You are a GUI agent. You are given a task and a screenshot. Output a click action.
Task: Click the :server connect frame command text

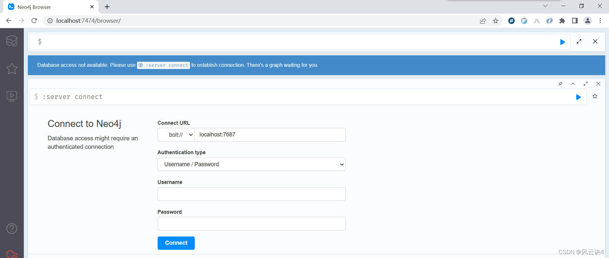(72, 97)
